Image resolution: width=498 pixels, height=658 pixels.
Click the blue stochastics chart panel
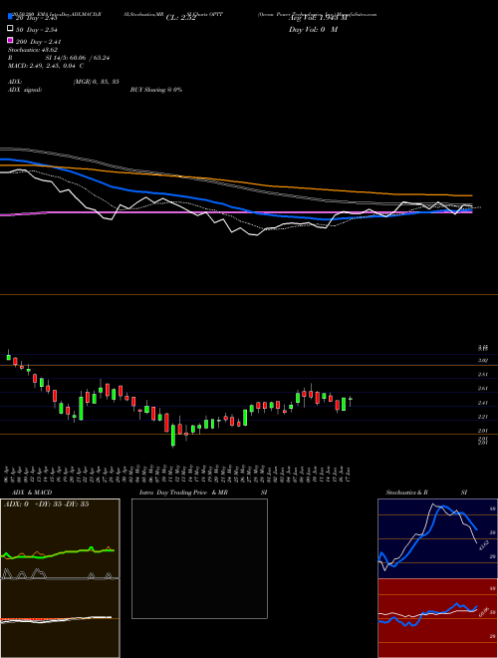point(437,538)
